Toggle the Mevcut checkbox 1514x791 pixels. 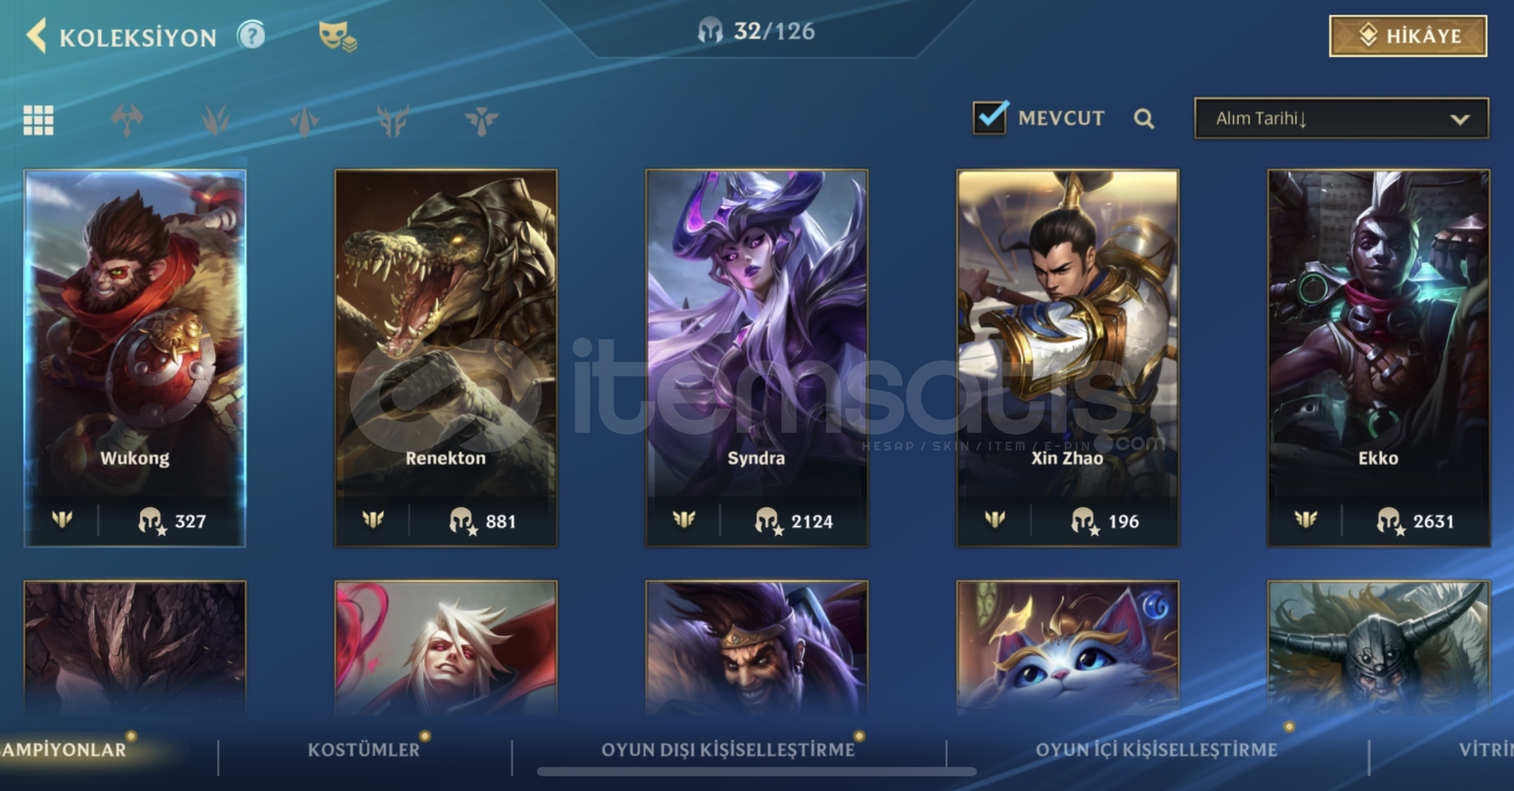point(990,117)
